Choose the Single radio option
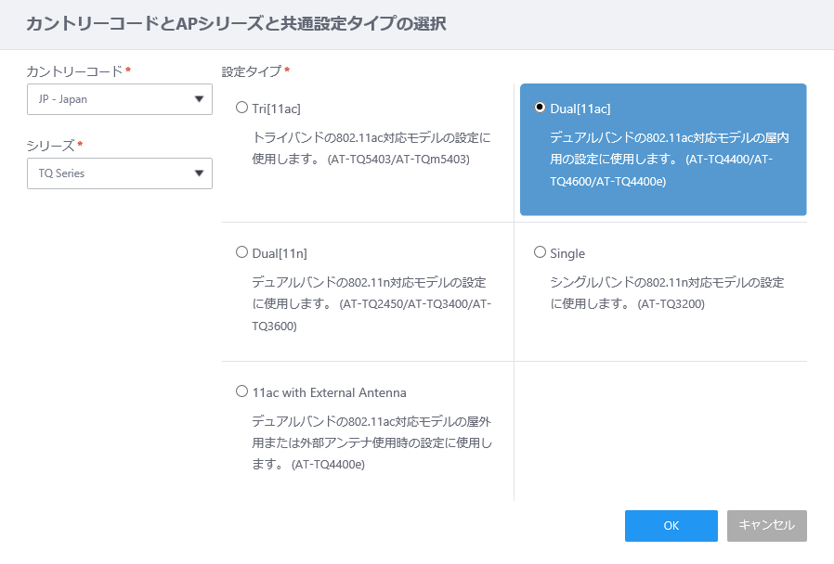Image resolution: width=834 pixels, height=564 pixels. point(540,252)
